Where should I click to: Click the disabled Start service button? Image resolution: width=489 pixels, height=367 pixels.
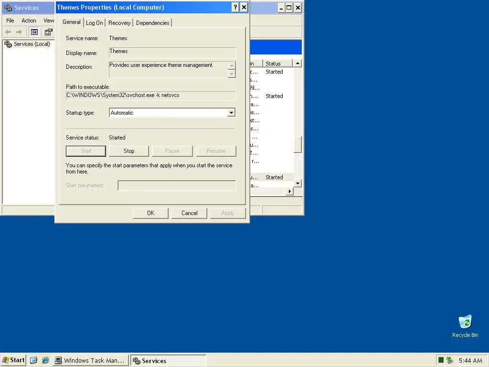coord(86,151)
